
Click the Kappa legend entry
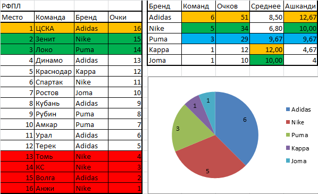tap(297, 148)
